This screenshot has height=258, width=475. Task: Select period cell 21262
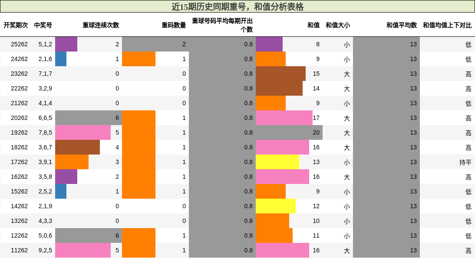pos(19,103)
